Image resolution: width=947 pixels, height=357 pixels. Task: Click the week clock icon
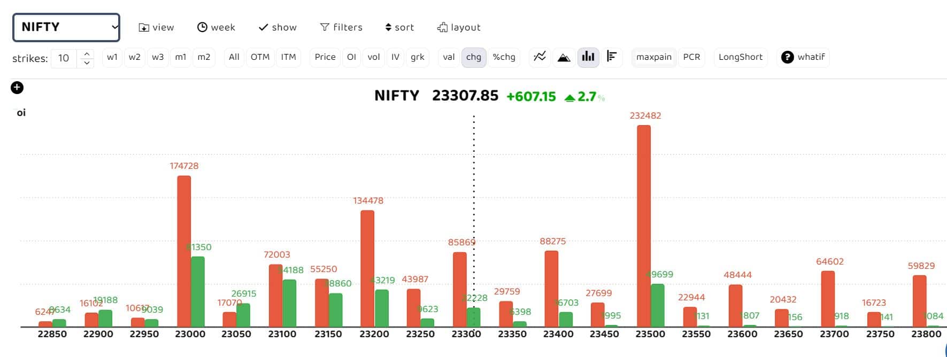tap(202, 27)
